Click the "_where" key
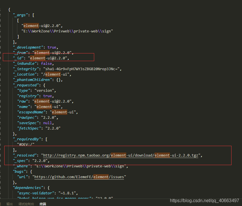The width and height of the screenshot is (242, 206). [x=22, y=166]
